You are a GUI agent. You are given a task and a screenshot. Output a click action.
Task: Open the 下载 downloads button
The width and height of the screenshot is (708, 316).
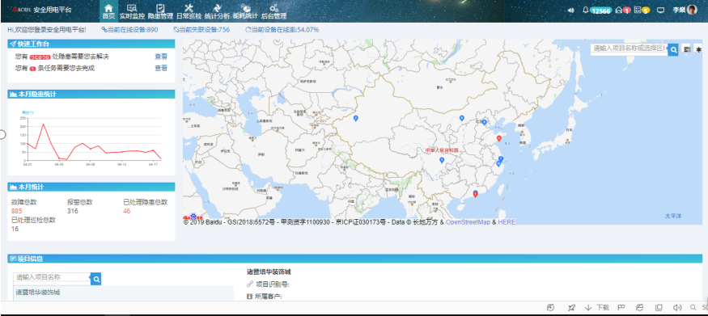[x=597, y=307]
